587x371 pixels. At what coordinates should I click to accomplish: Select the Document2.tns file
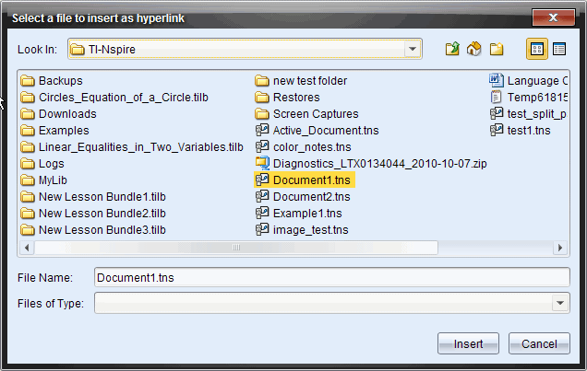point(311,197)
